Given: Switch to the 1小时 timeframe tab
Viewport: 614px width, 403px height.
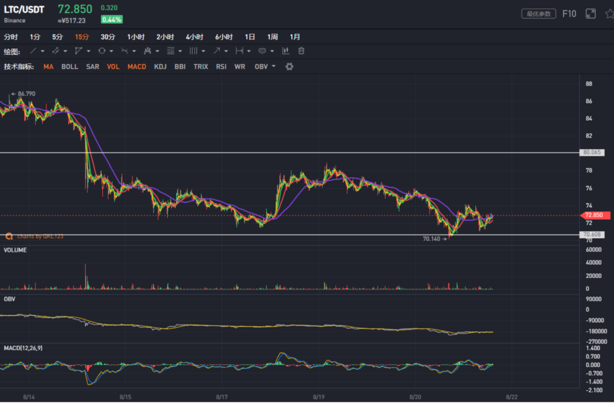Looking at the screenshot, I should click(x=136, y=37).
